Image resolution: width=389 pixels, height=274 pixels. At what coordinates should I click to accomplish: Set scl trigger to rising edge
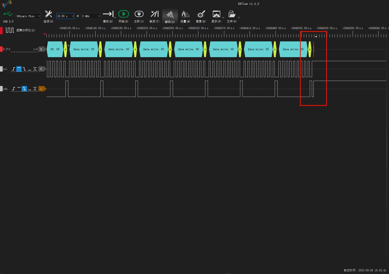click(x=14, y=69)
